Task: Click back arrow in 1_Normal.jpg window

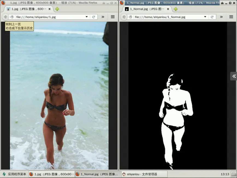Action: (x=124, y=17)
